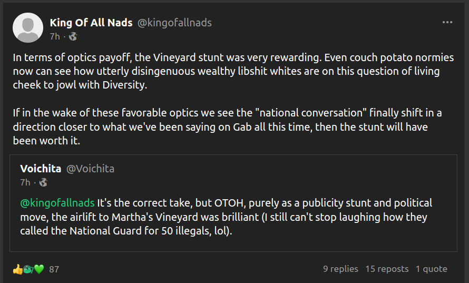Click the @Voichita handle in quoted post
This screenshot has width=469, height=283.
[90, 169]
